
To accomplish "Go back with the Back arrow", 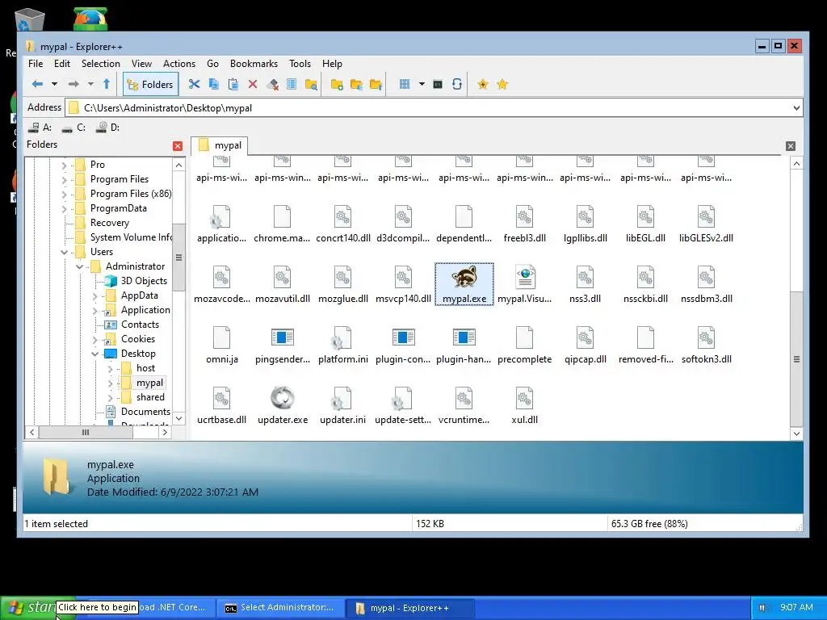I will tap(37, 84).
